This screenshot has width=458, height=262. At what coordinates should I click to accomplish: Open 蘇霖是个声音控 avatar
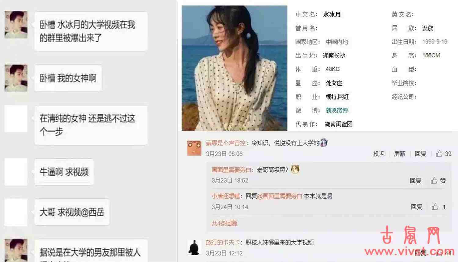194,148
